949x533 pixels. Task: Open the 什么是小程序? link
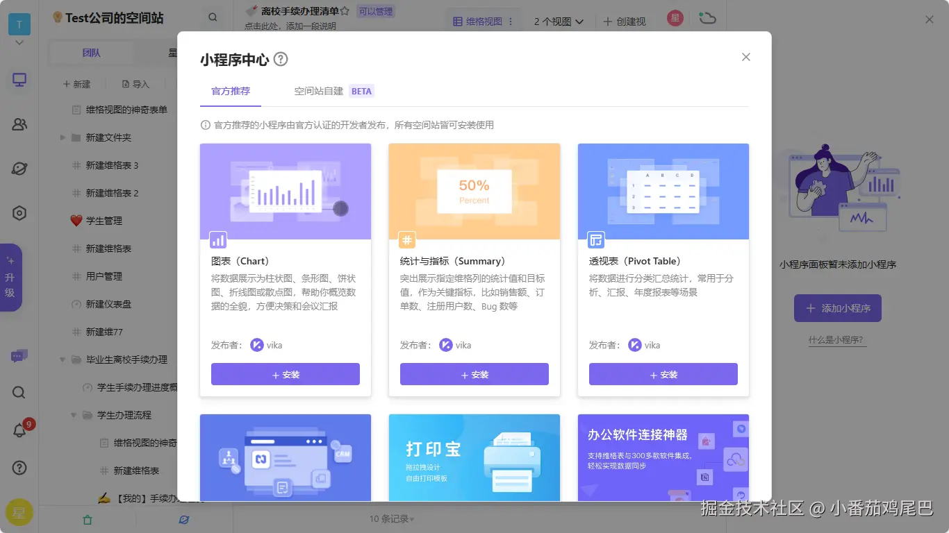836,340
